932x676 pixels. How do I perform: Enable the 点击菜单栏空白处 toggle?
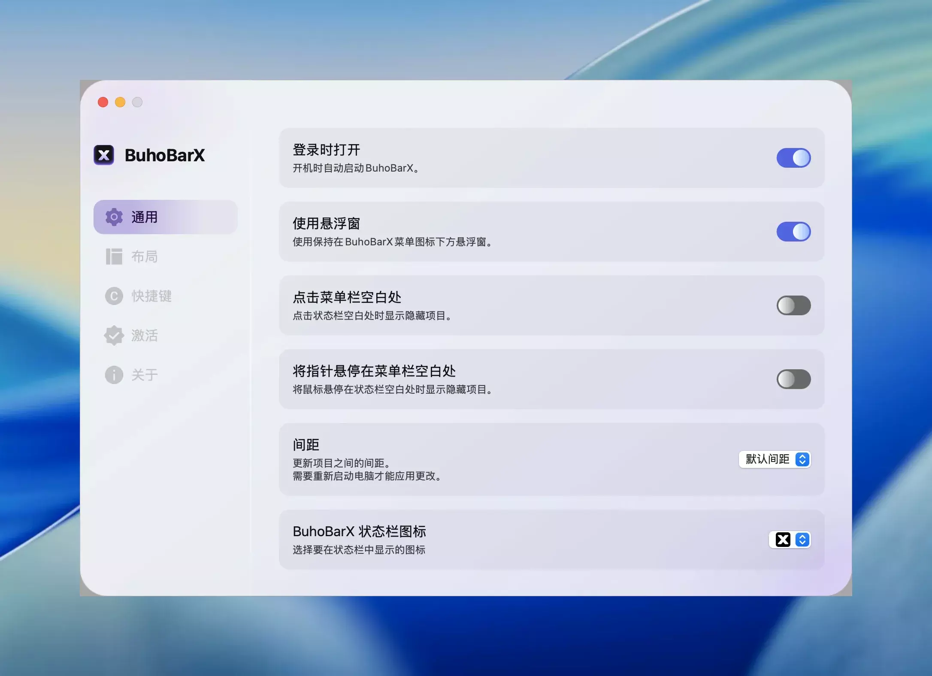click(x=793, y=305)
